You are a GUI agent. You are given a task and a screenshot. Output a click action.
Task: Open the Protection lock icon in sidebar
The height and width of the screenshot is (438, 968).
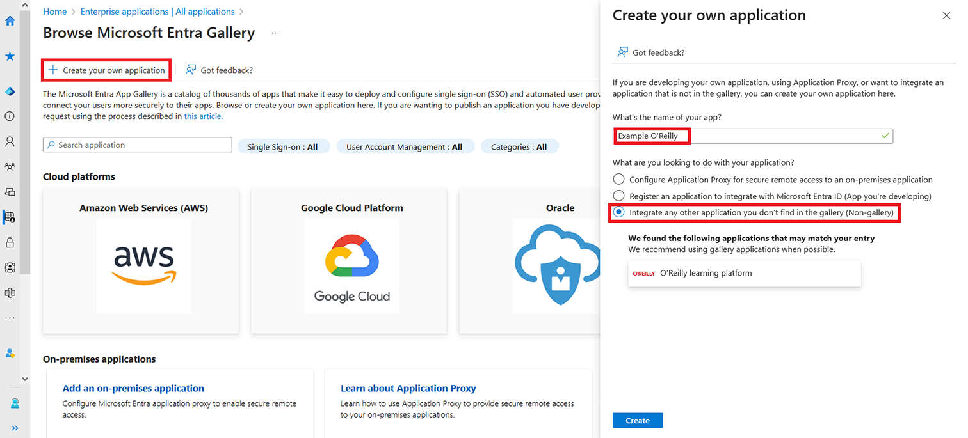[10, 242]
